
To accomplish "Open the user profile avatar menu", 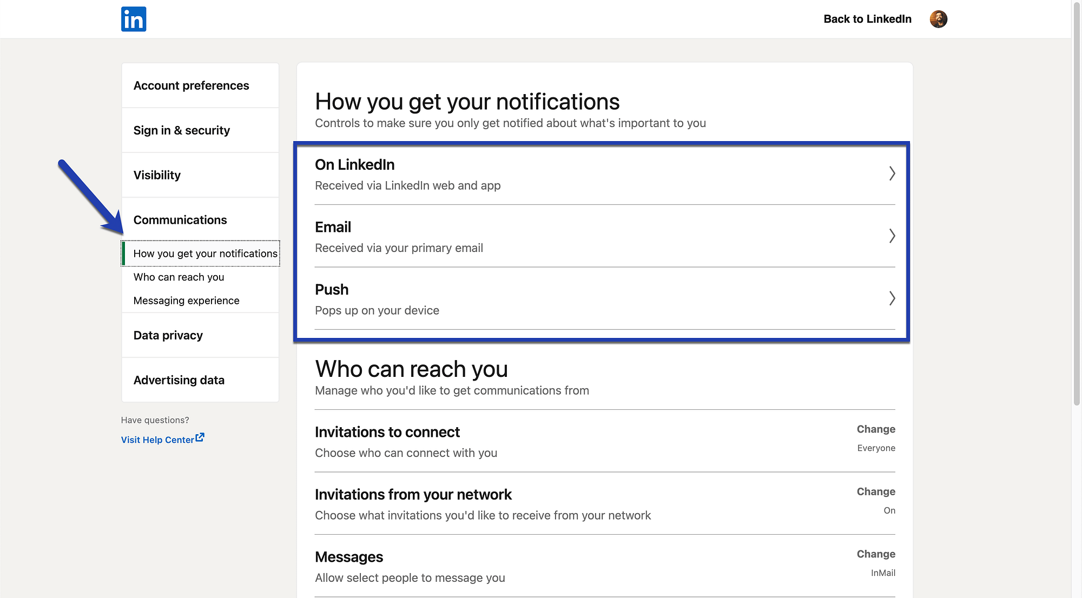I will point(939,18).
